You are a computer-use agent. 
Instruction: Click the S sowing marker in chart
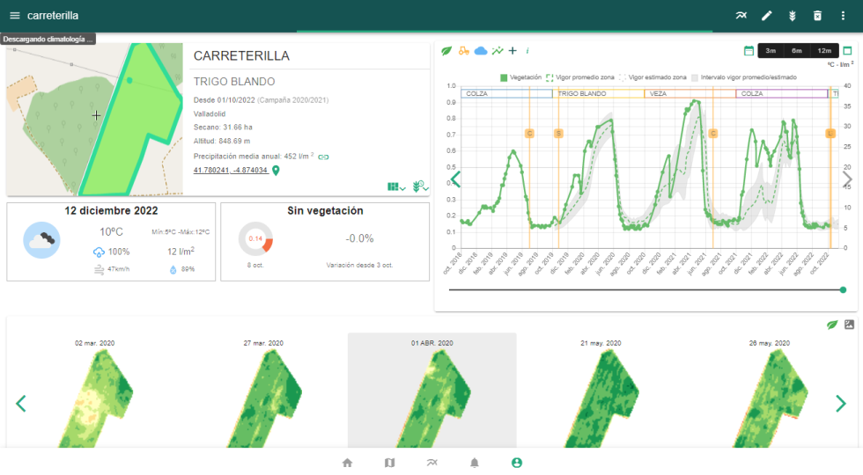(x=558, y=134)
